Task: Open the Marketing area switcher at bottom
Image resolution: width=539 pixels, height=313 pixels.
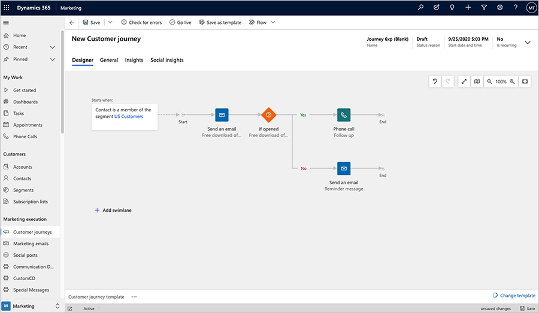Action: click(x=30, y=306)
